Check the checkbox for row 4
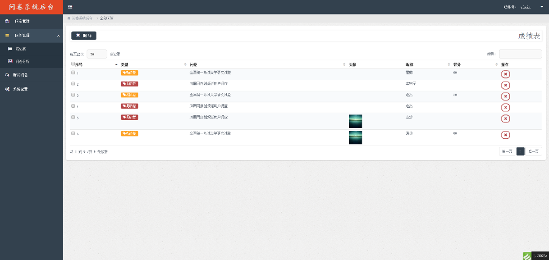 pyautogui.click(x=73, y=106)
